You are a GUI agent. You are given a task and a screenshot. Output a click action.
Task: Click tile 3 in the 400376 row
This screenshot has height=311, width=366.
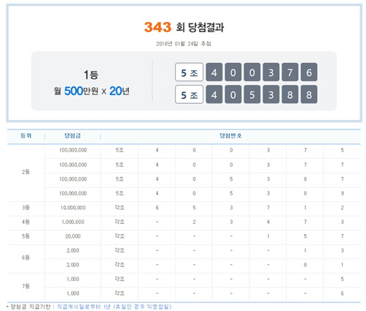point(271,72)
